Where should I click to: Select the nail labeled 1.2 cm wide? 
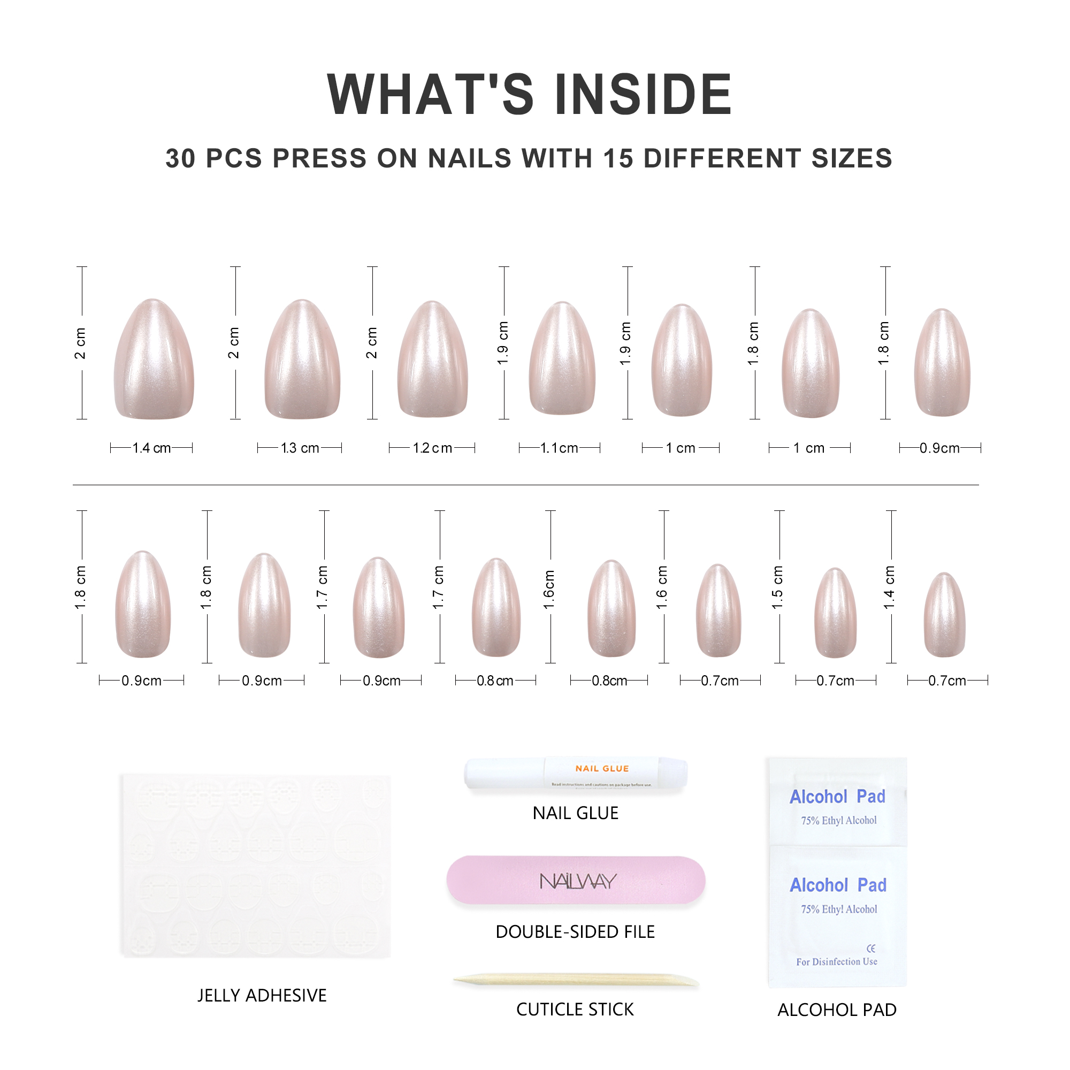pyautogui.click(x=432, y=360)
